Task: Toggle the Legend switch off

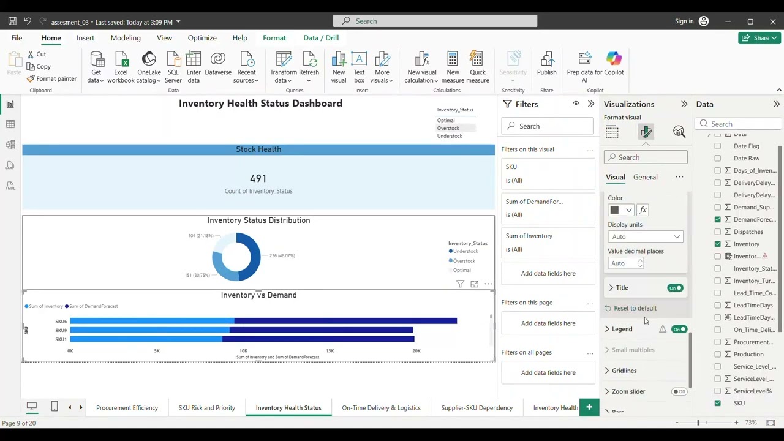Action: (679, 330)
